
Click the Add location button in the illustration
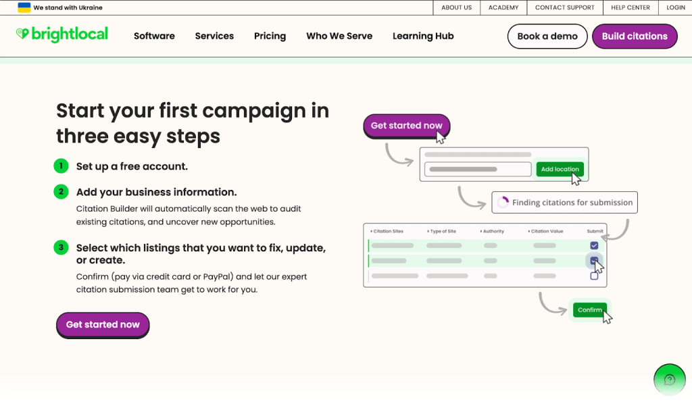pos(560,169)
